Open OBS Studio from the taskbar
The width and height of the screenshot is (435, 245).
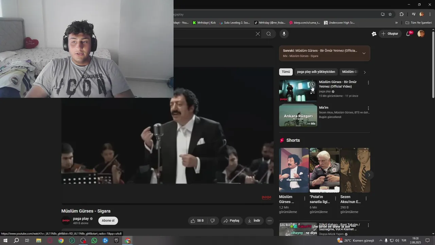click(83, 241)
